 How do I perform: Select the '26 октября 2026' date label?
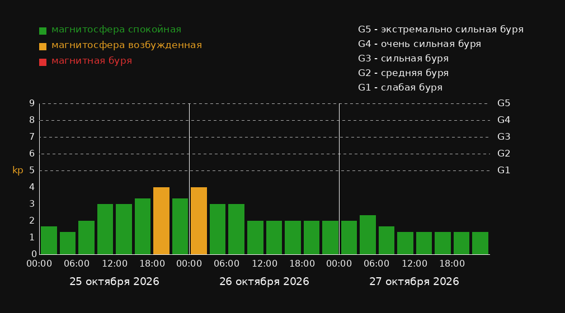point(264,282)
